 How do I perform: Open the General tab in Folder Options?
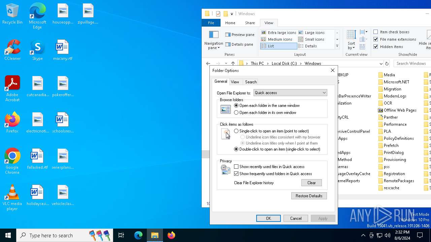coord(221,81)
